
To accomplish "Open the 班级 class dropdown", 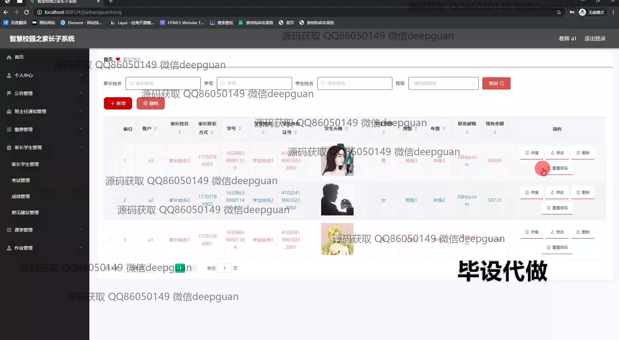I will (443, 83).
